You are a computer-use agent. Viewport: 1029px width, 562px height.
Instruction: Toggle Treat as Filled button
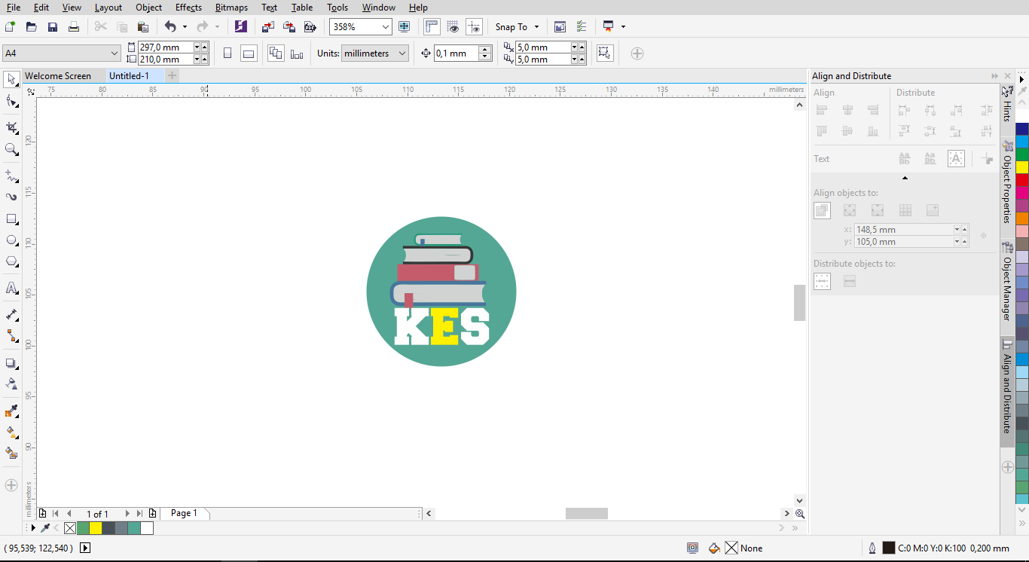pyautogui.click(x=604, y=53)
